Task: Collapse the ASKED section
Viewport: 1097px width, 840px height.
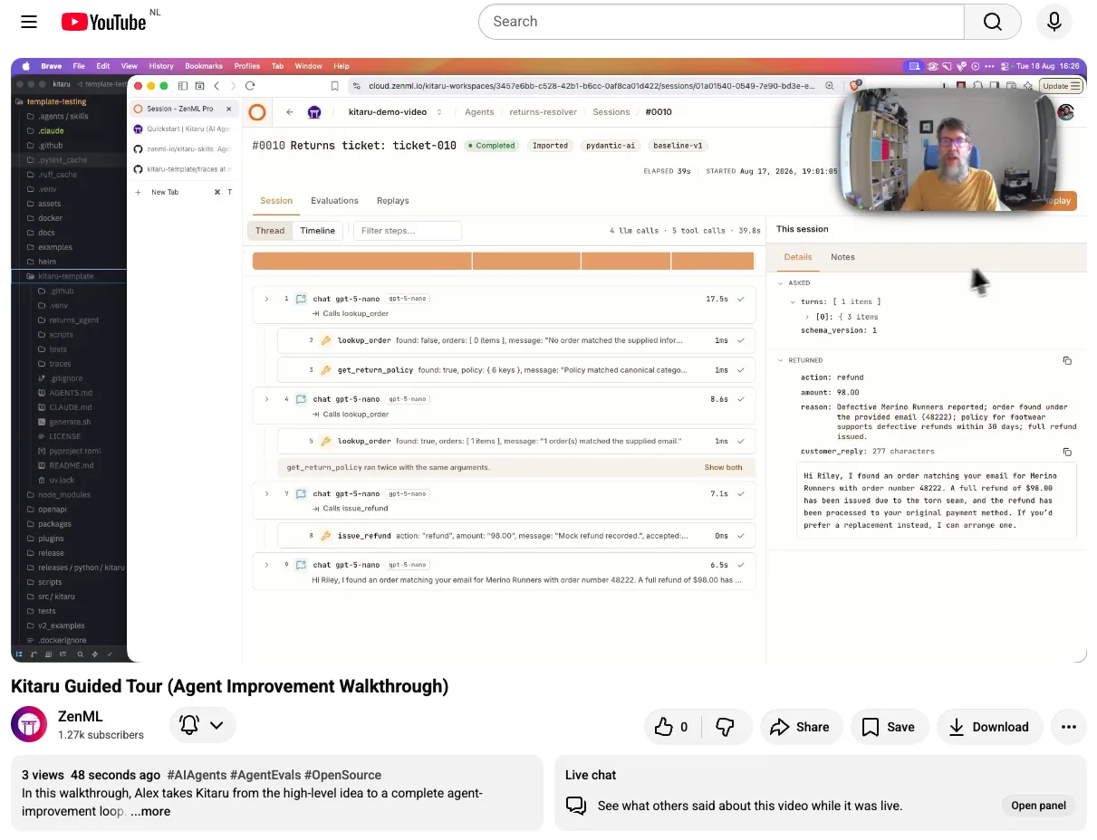Action: pos(781,283)
